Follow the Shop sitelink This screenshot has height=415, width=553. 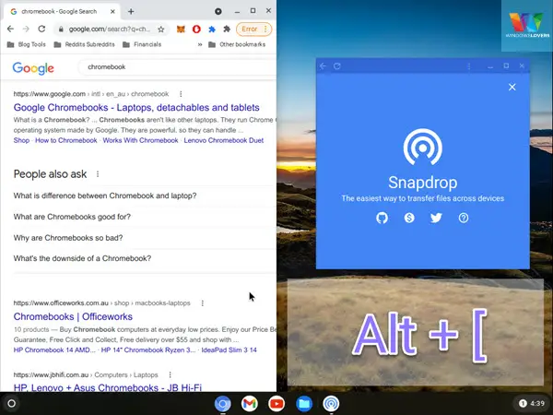[21, 140]
